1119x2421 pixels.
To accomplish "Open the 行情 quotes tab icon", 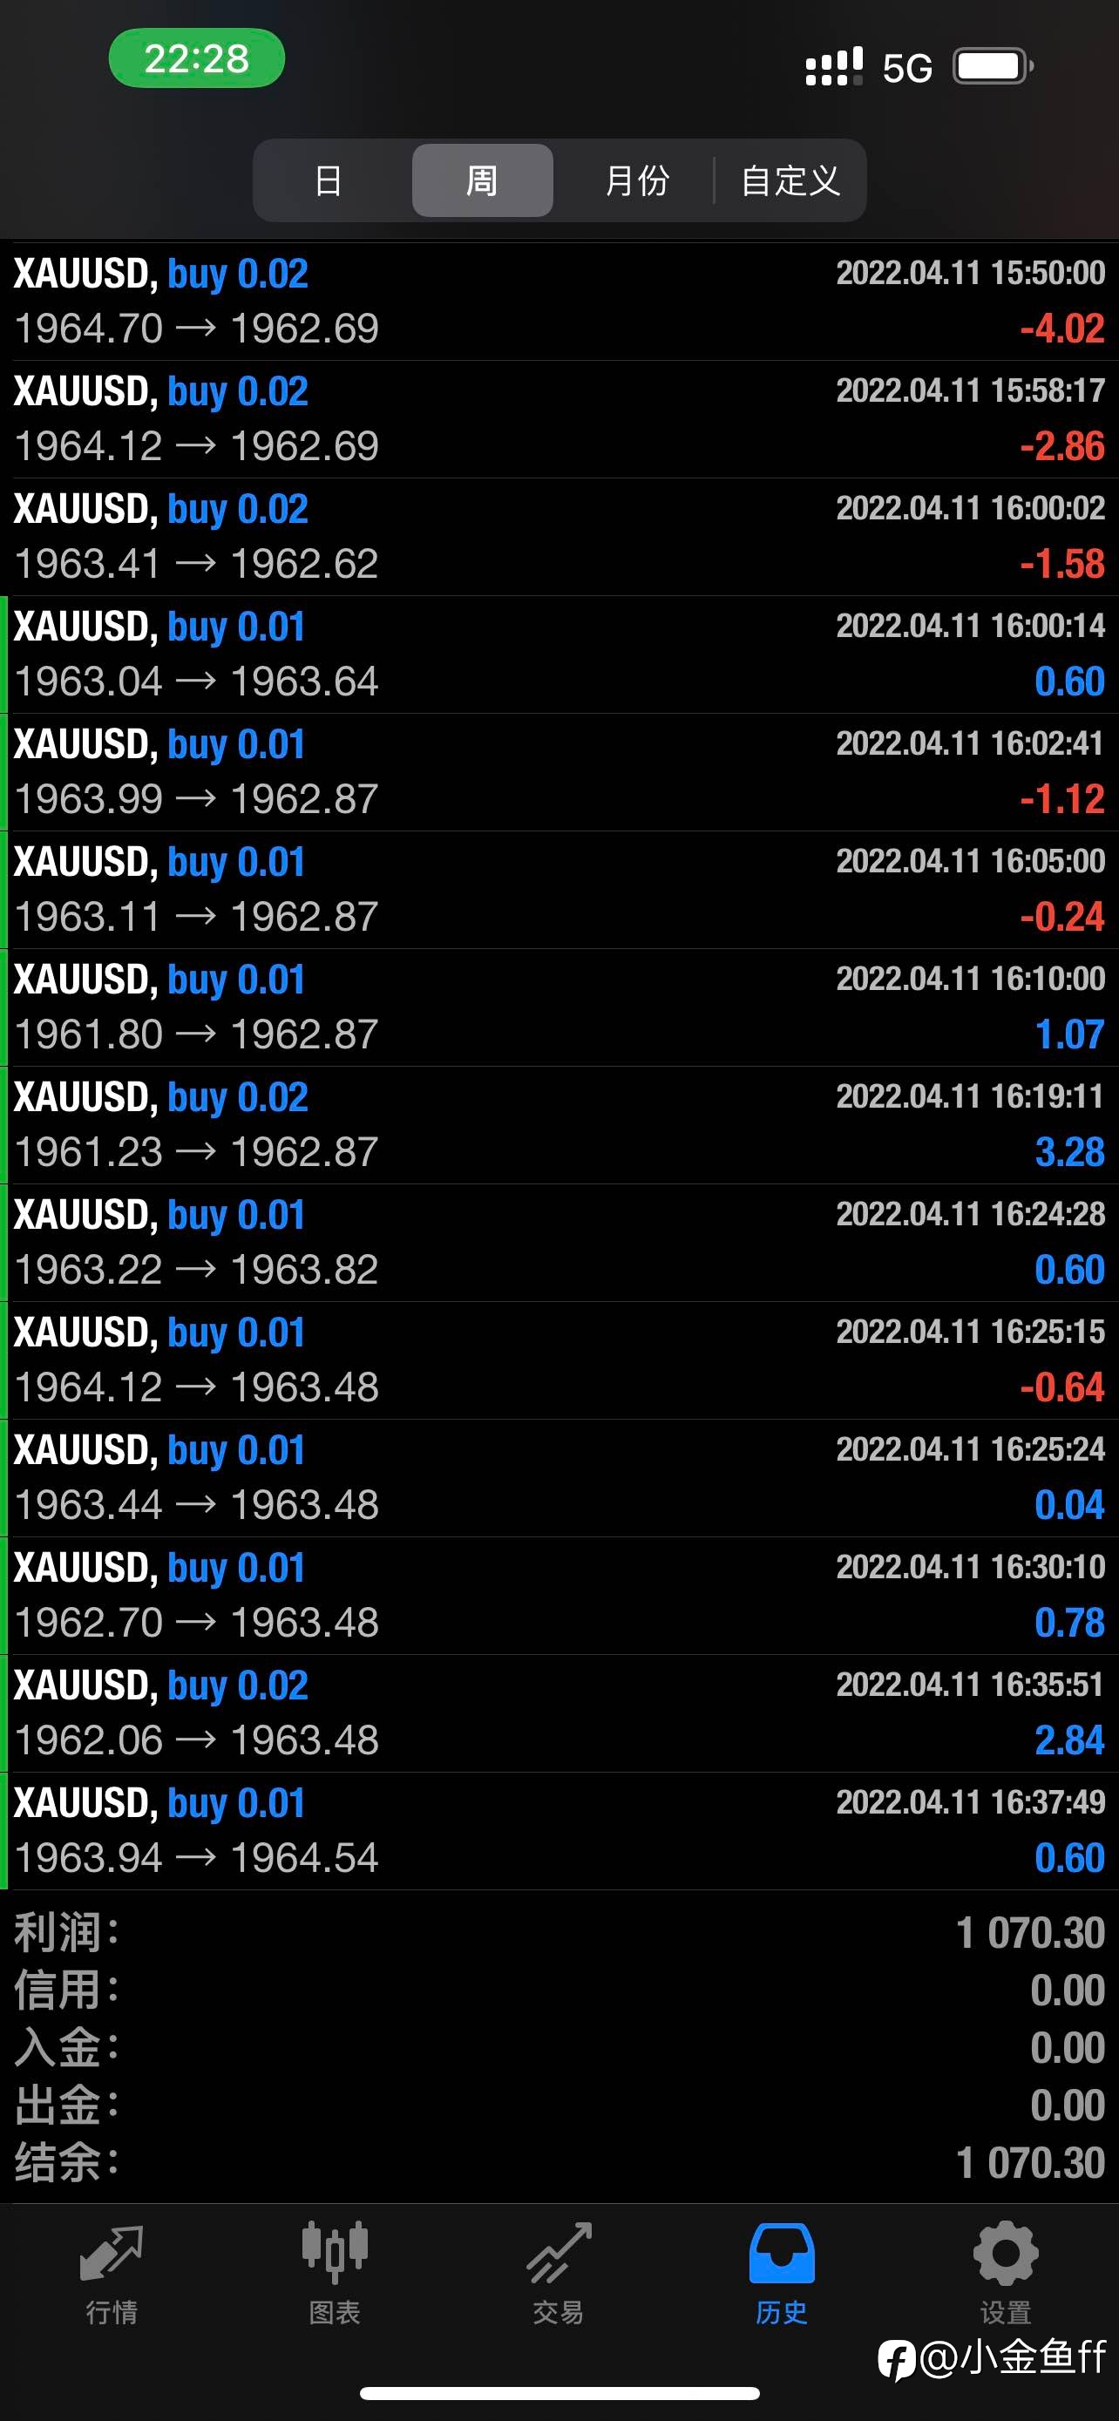I will 112,2255.
